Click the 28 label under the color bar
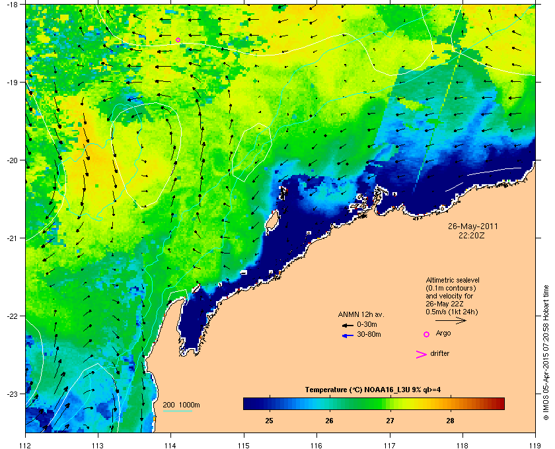The width and height of the screenshot is (555, 449). (x=450, y=421)
